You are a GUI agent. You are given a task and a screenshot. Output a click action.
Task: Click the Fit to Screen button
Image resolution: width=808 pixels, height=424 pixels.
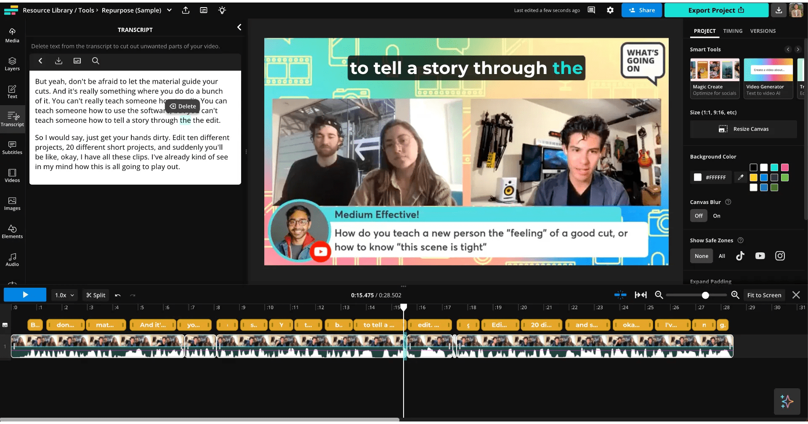(764, 295)
